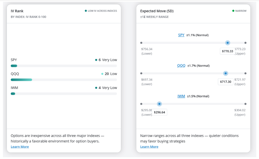This screenshot has height=159, width=259.
Task: Click the ±1.1% (Normal) SPY label
Action: click(x=197, y=35)
